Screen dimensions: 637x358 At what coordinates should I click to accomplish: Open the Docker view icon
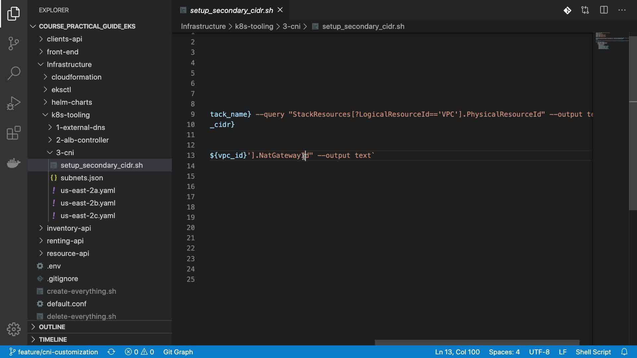coord(14,163)
